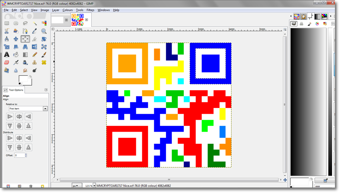
Task: Select the Crop tool
Action: pyautogui.click(x=35, y=39)
